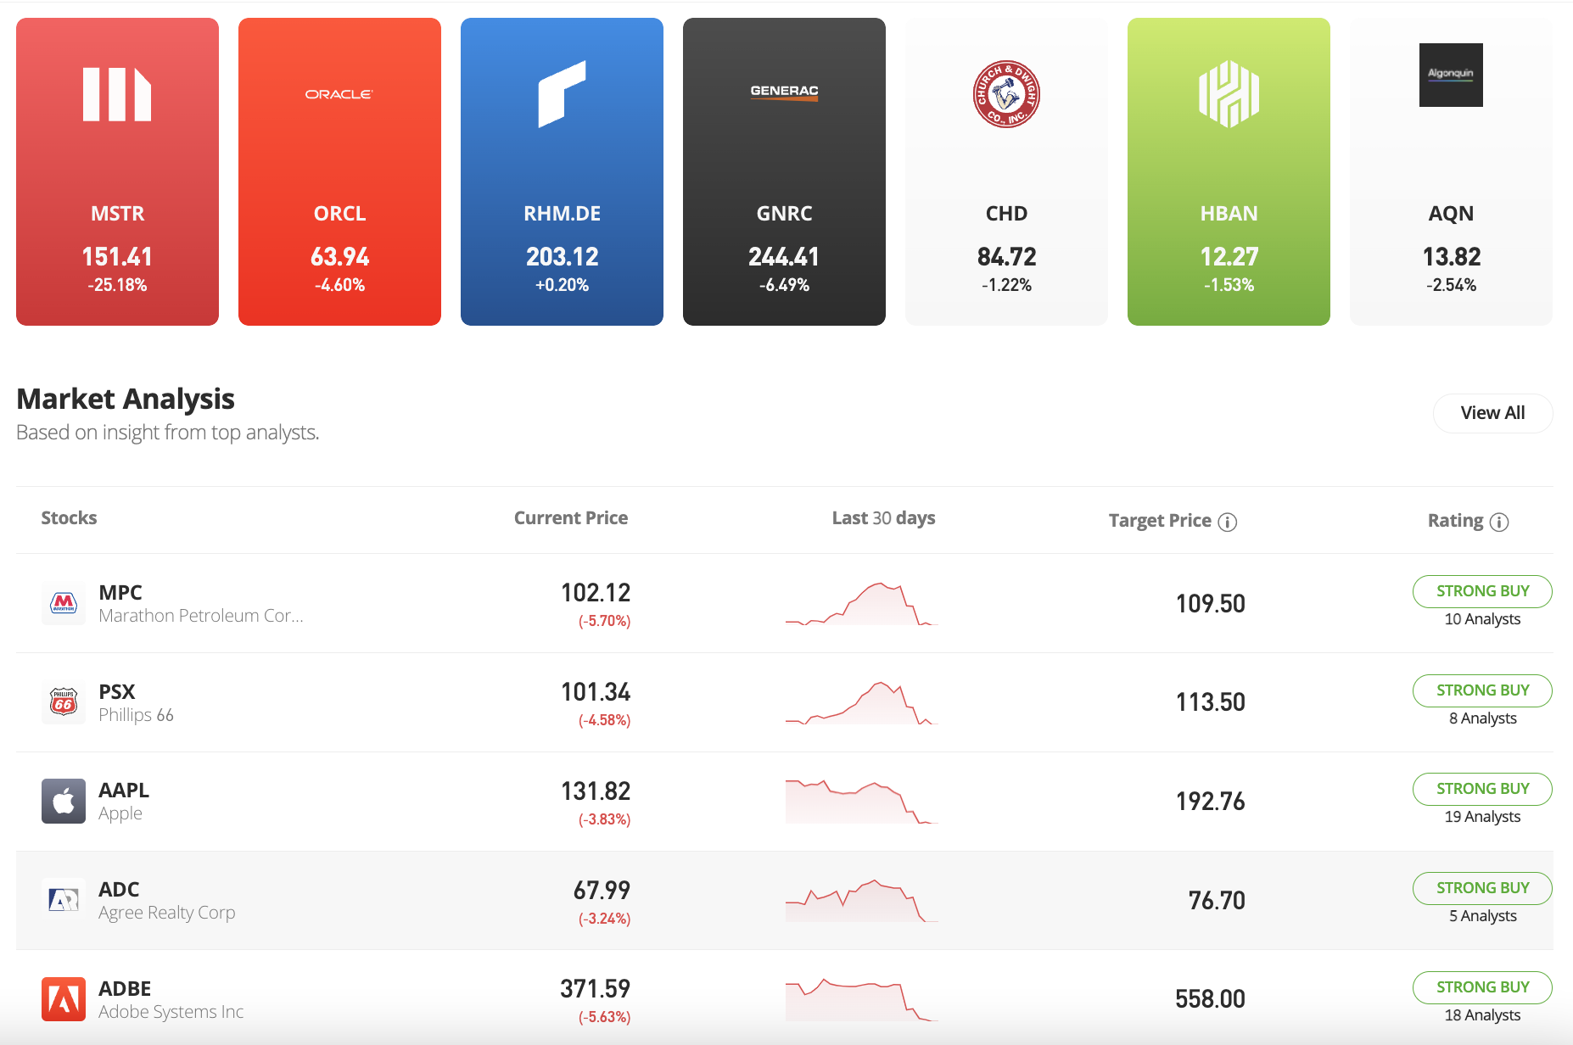This screenshot has width=1573, height=1045.
Task: Click MPC target price 109.50
Action: 1210,604
